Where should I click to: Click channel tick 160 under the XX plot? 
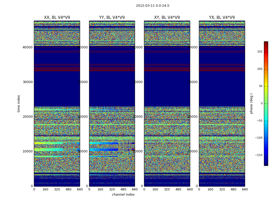(x=45, y=189)
